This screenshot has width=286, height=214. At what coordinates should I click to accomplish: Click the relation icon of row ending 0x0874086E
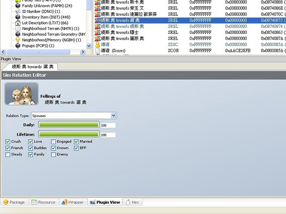(x=97, y=8)
